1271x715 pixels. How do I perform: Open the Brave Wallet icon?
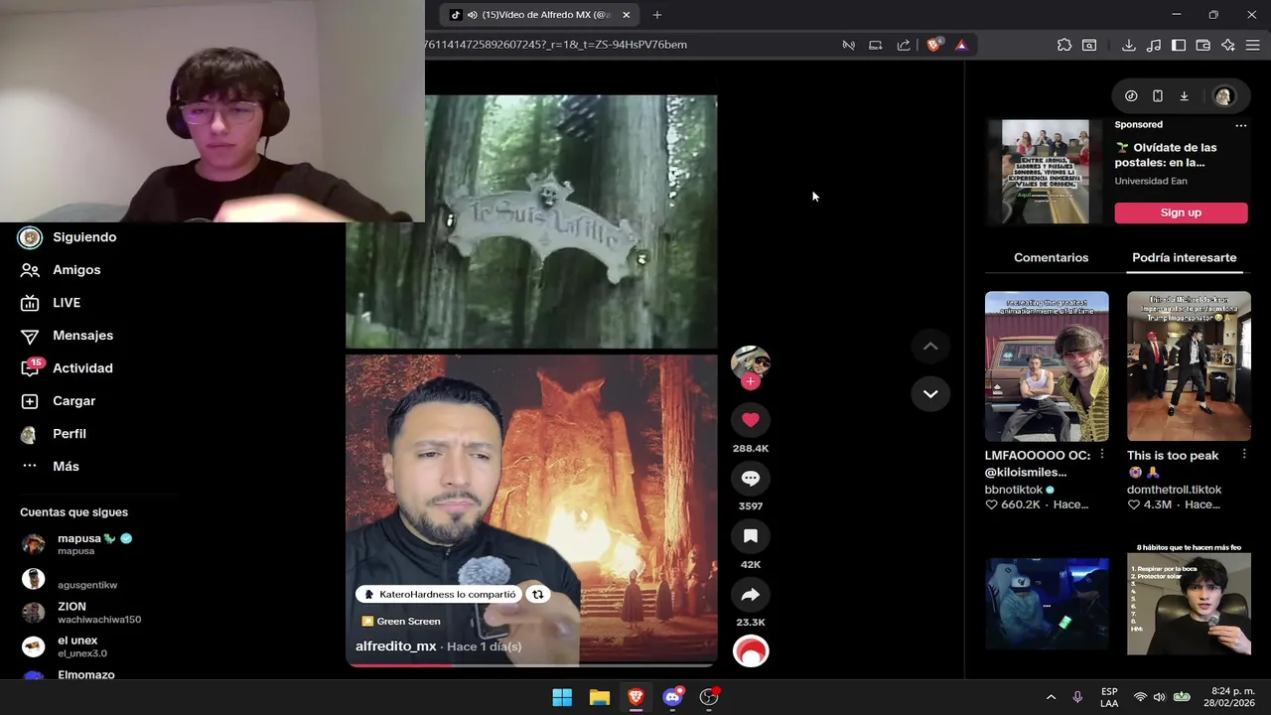pos(1203,45)
